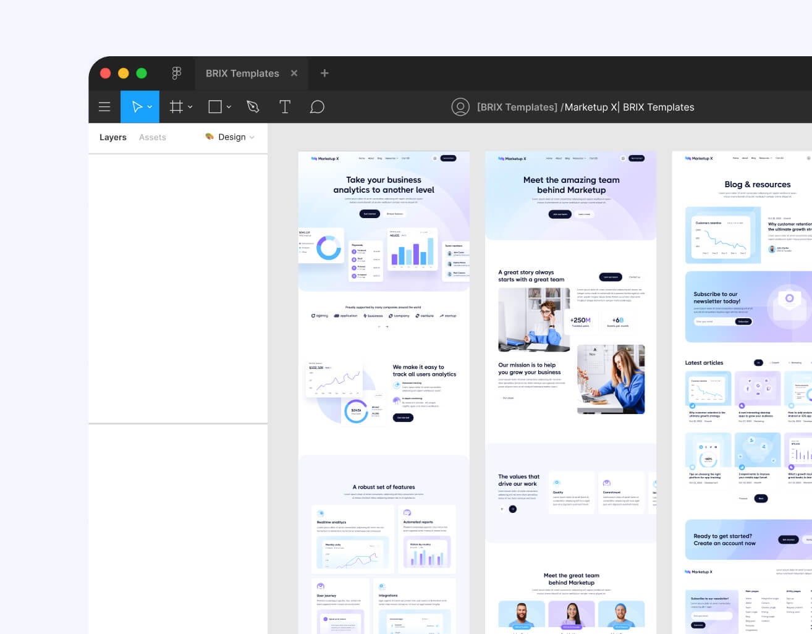
Task: Select the Frame tool
Action: [176, 106]
